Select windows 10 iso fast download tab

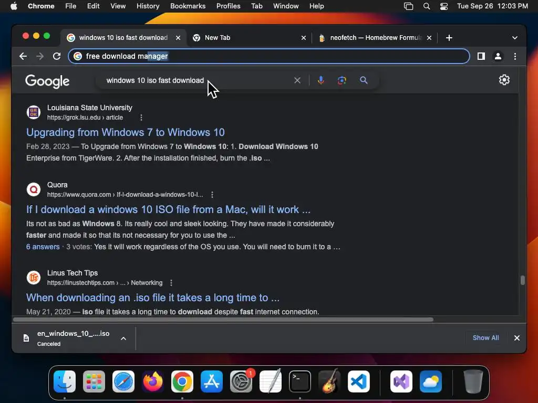click(123, 38)
